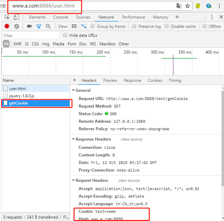Show the waterfall overview view
Screen dimensions: 224x221
point(84,26)
